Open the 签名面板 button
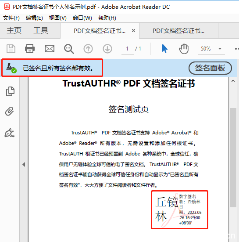This screenshot has height=242, width=239. tap(210, 68)
